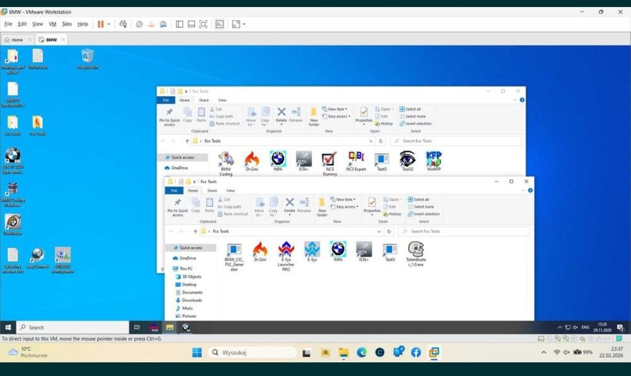Switch to View tab in Exx Tools window

click(222, 100)
